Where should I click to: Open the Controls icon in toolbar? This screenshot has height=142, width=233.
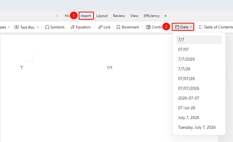[x=148, y=27]
